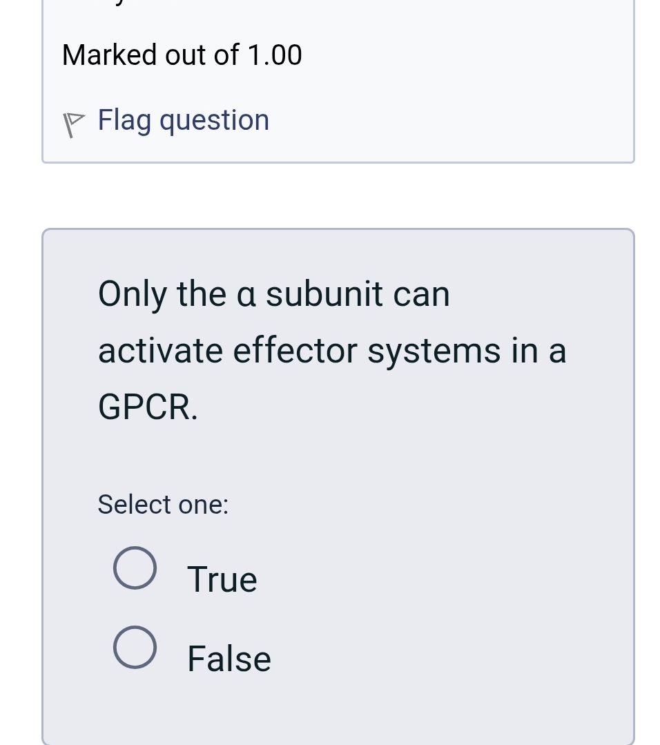Click the word "GPCR." in the question
The height and width of the screenshot is (745, 660).
pos(148,407)
